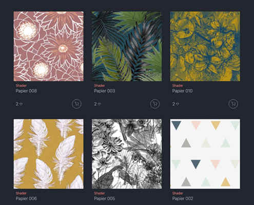Open the black and white jungle thumbnail
This screenshot has height=205, width=254.
[x=127, y=154]
